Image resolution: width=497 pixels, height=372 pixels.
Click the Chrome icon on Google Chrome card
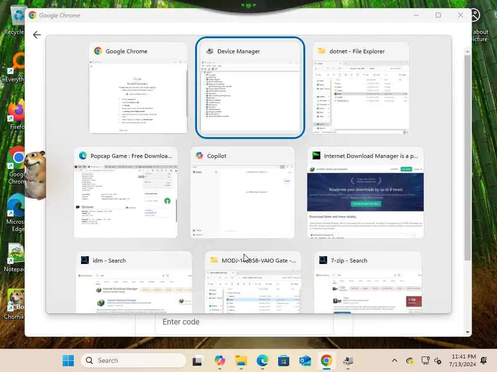point(98,51)
